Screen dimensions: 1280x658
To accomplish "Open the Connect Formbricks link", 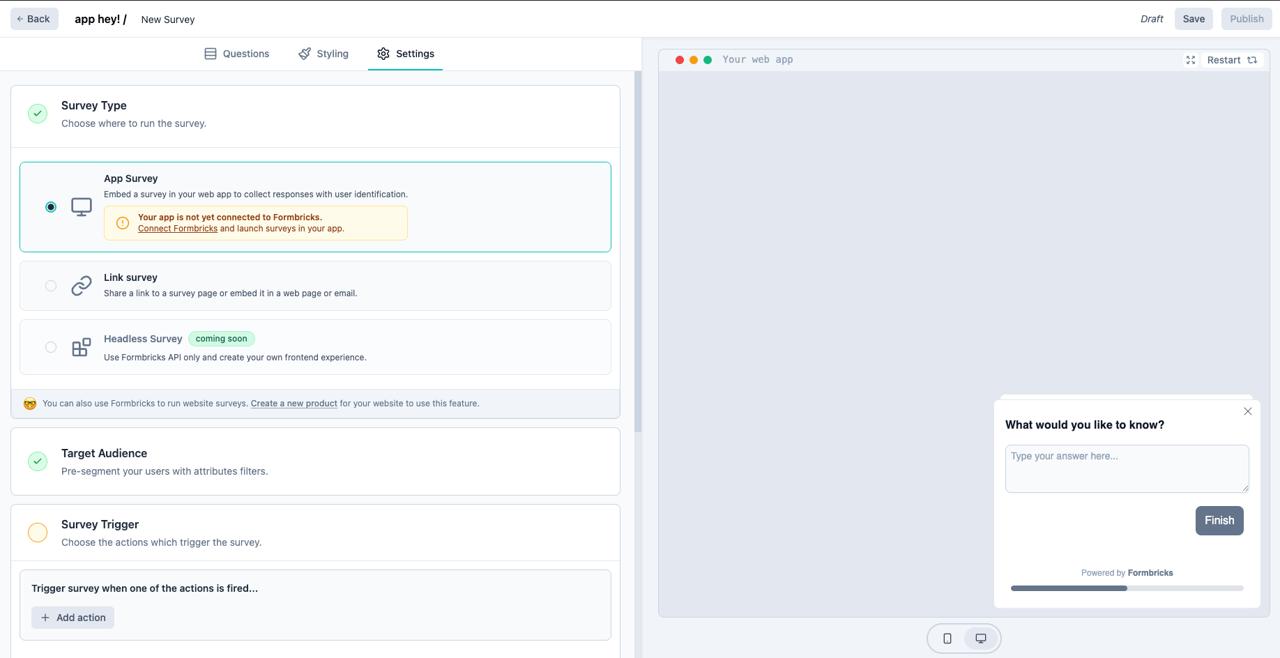I will (178, 229).
